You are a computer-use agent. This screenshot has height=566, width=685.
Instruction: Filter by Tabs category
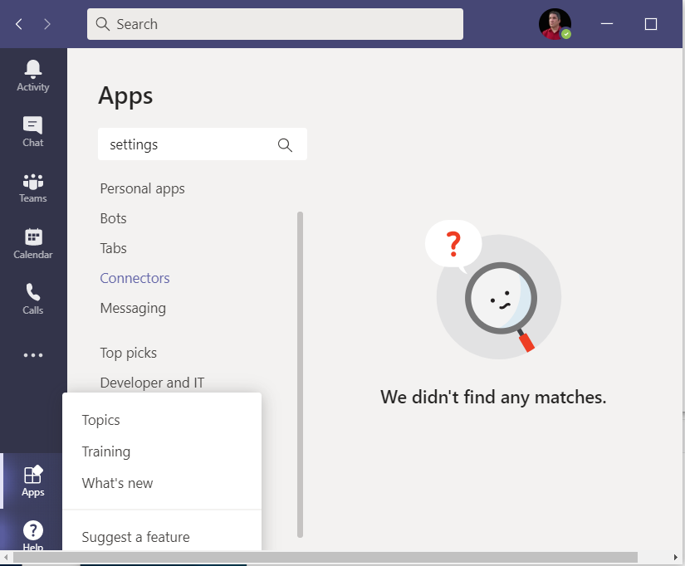[x=113, y=248]
